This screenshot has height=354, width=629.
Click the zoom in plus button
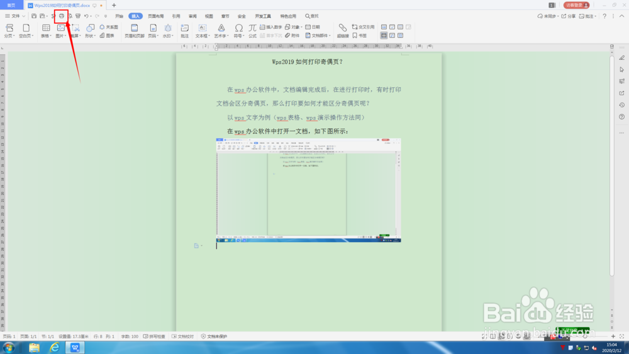pyautogui.click(x=613, y=336)
